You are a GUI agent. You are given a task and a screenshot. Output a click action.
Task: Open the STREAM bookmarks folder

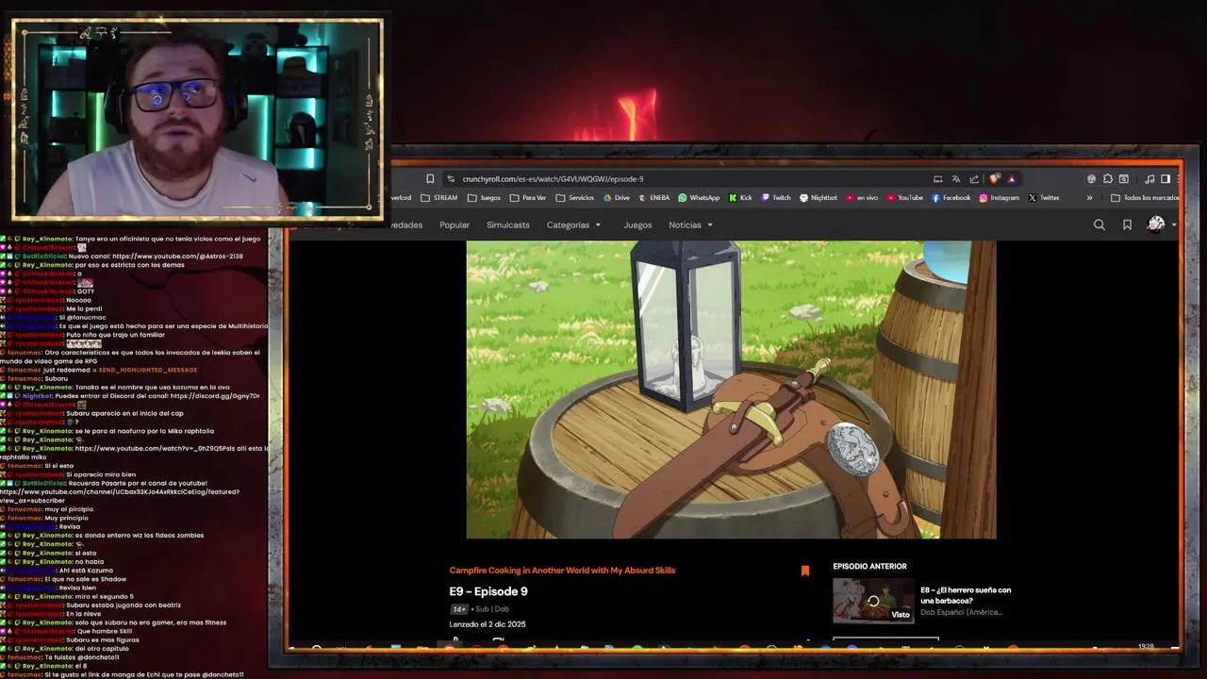439,198
